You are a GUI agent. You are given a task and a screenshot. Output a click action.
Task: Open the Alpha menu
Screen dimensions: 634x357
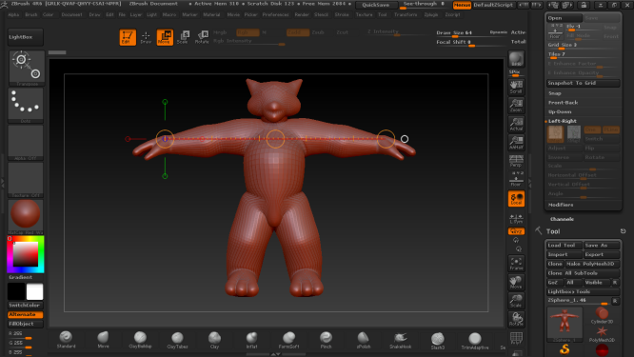[x=13, y=14]
